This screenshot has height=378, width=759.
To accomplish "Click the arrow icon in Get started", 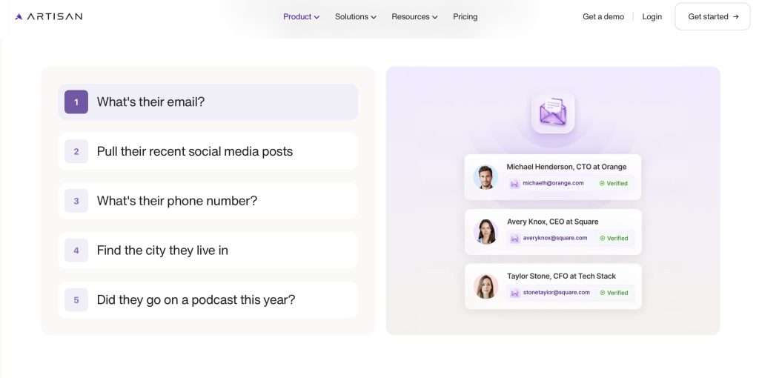I will [736, 16].
